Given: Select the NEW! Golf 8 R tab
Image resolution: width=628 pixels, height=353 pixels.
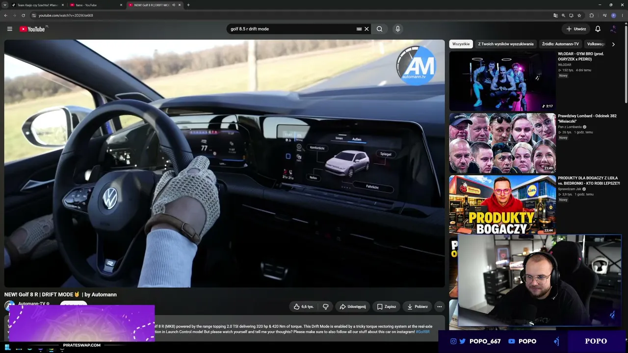Looking at the screenshot, I should pos(155,5).
